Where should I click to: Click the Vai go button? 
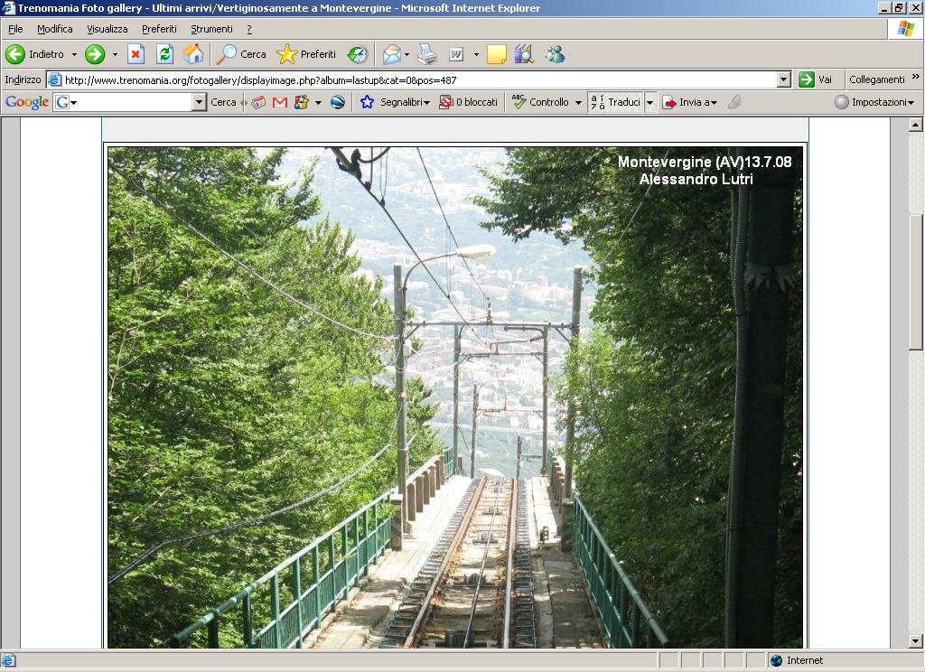tap(816, 79)
